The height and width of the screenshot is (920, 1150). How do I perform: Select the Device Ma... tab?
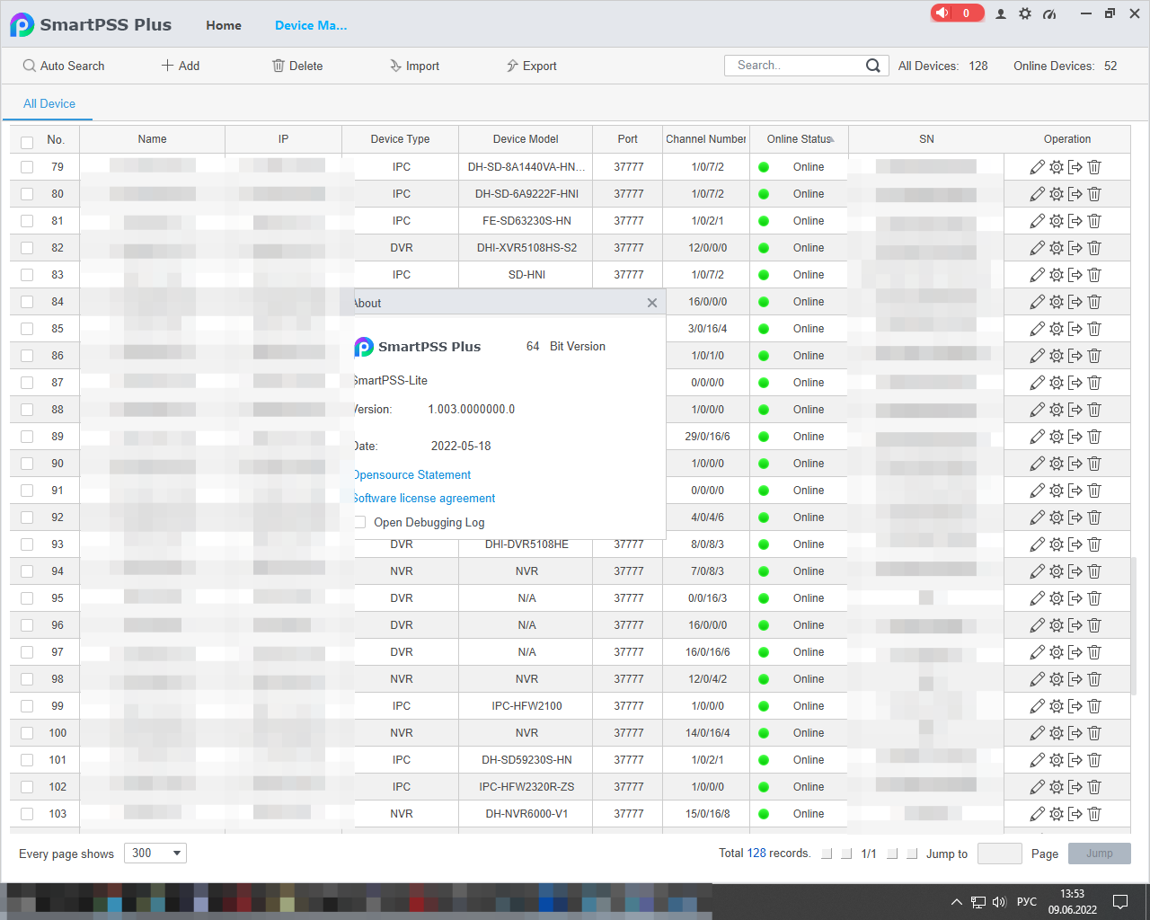click(x=311, y=25)
